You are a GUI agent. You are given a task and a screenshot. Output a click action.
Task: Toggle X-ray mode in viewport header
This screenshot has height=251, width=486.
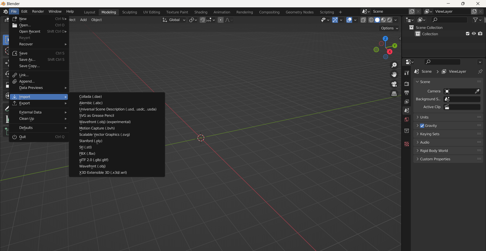coord(363,20)
